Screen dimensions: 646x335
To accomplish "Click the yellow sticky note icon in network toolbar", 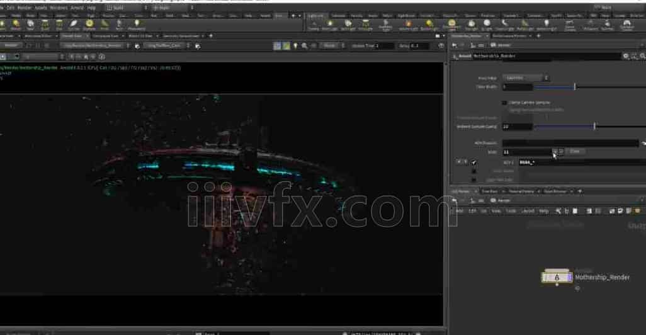I will 637,210.
